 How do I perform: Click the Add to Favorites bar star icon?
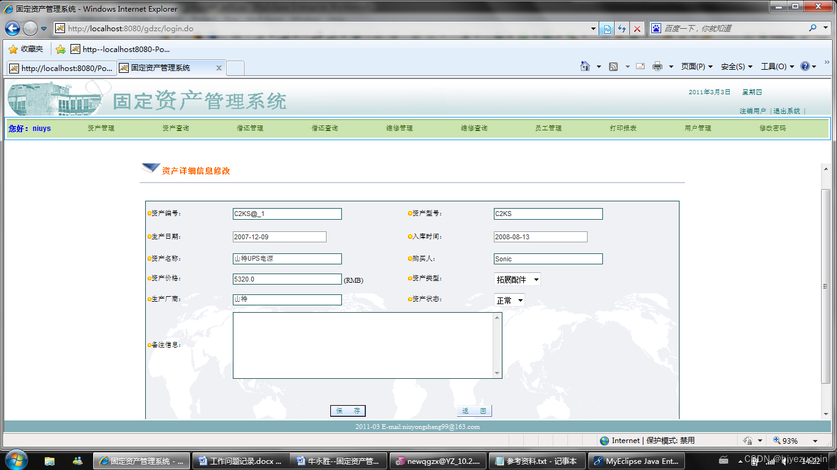pos(61,49)
